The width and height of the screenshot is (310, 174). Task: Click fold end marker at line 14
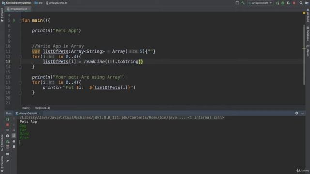pyautogui.click(x=20, y=67)
